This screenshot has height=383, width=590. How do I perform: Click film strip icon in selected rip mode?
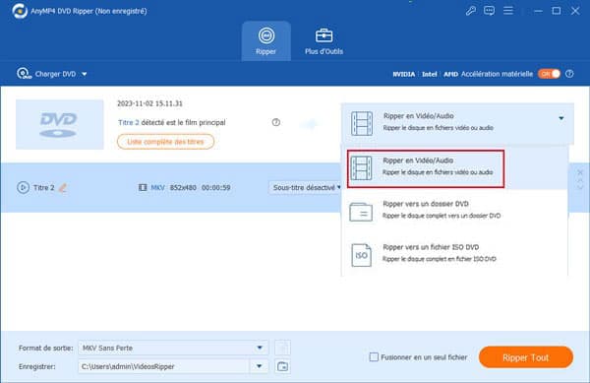362,123
